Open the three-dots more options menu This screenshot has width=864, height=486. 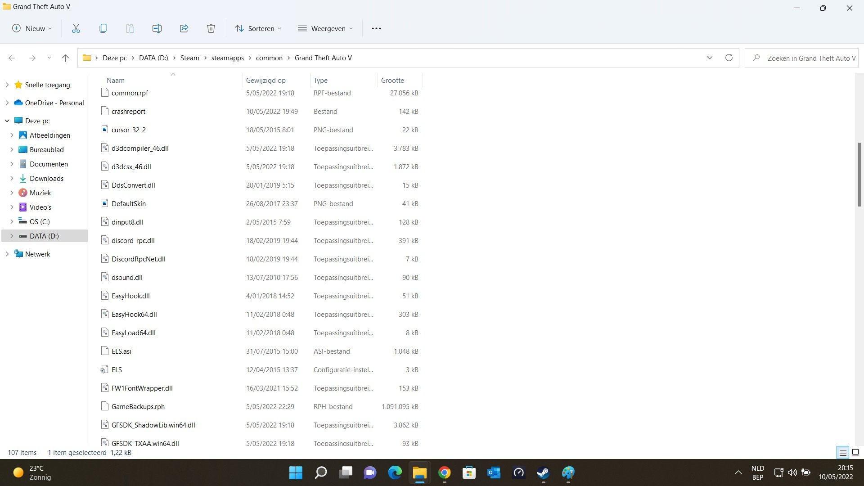coord(376,28)
